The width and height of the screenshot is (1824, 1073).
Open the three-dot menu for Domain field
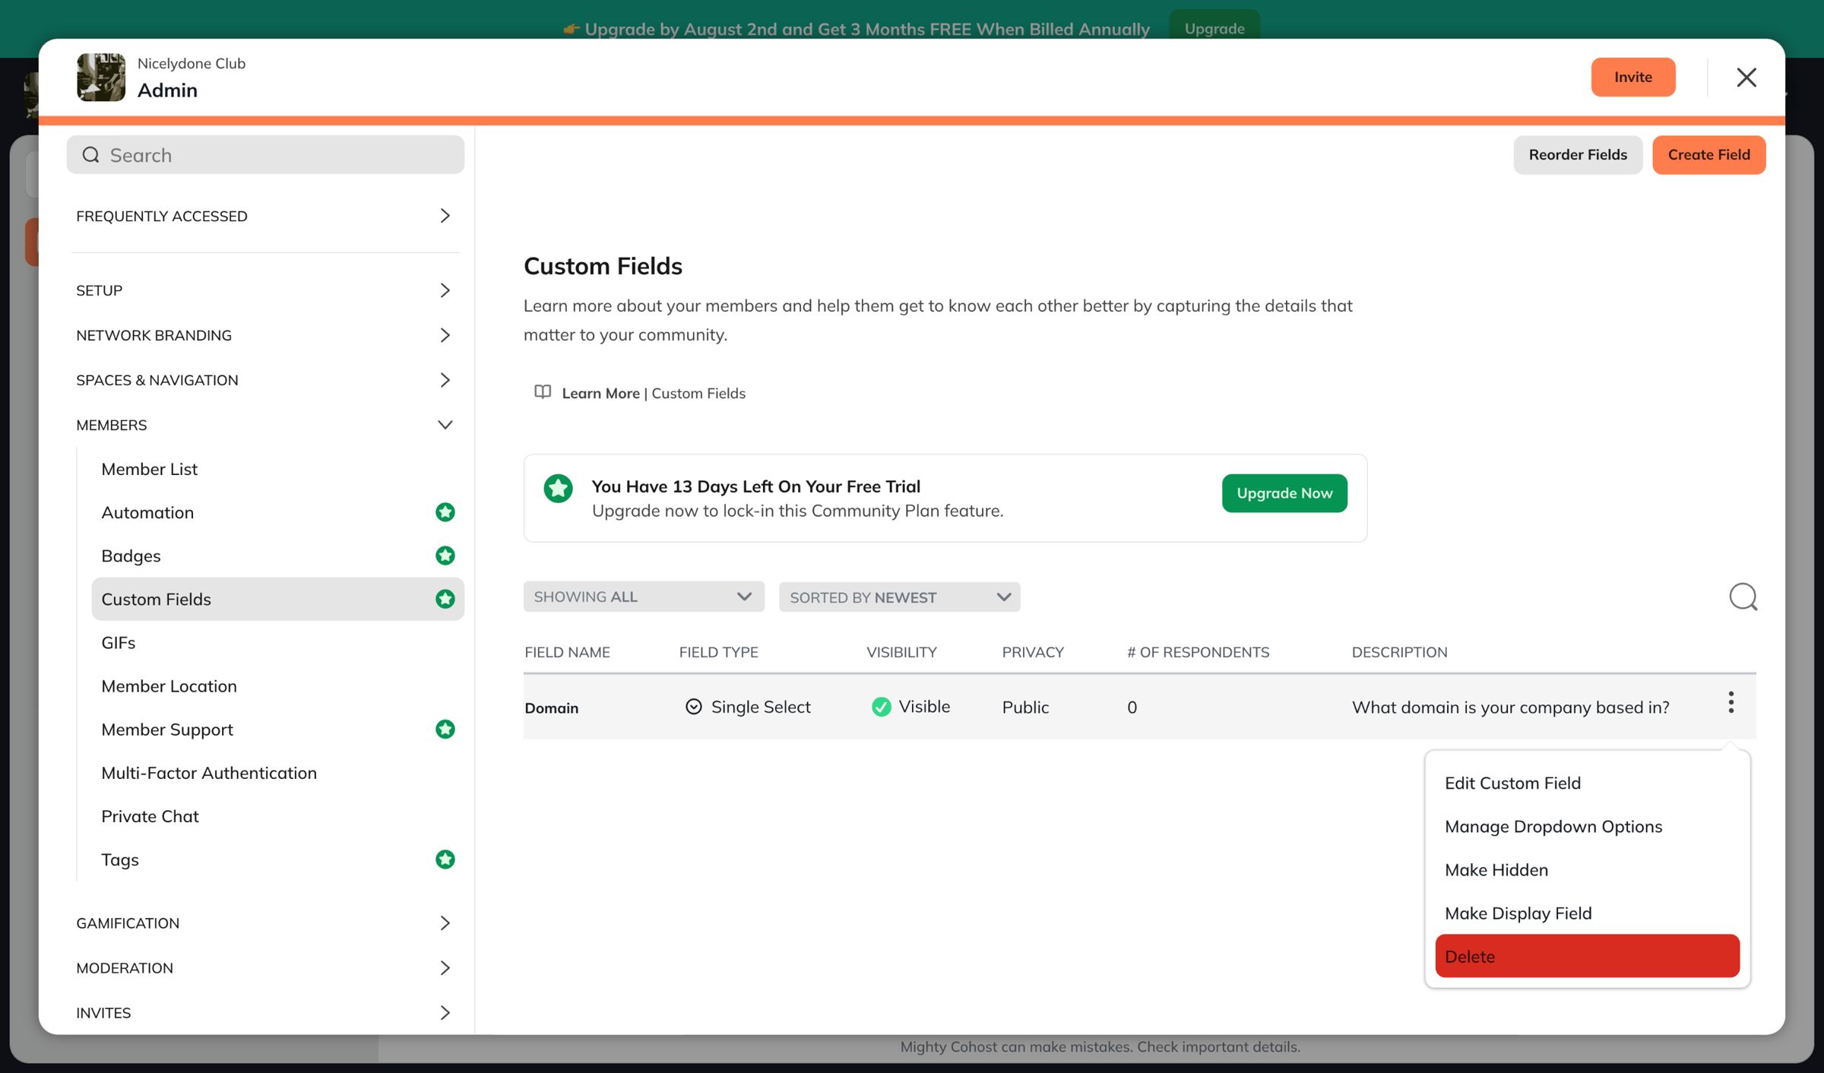coord(1731,702)
